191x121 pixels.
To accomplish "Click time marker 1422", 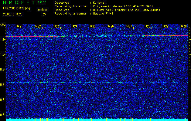I will coord(38,26).
